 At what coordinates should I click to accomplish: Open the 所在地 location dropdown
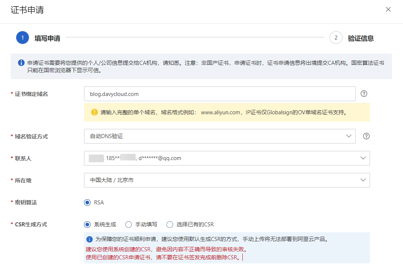click(227, 180)
